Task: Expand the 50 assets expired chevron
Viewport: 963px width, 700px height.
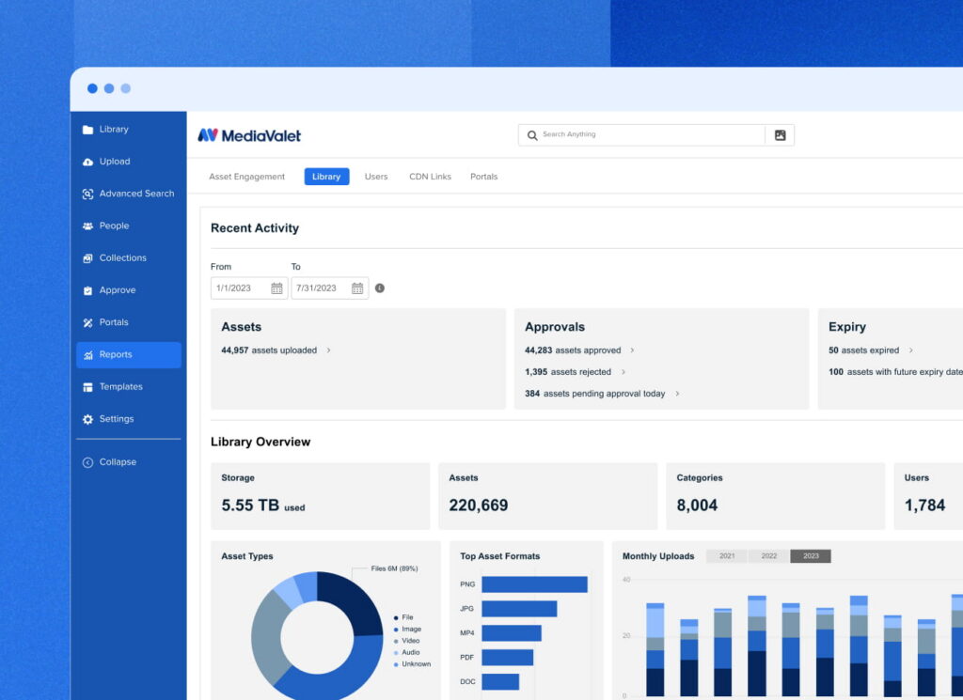Action: tap(910, 350)
